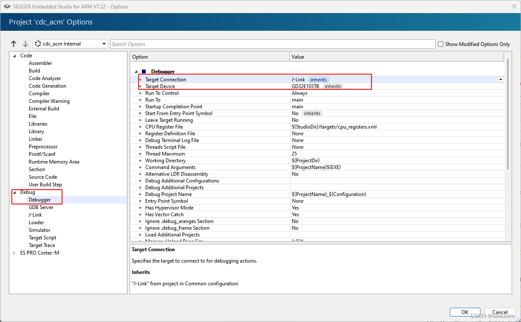Image resolution: width=521 pixels, height=322 pixels.
Task: Select Code Generation in the tree
Action: point(47,86)
